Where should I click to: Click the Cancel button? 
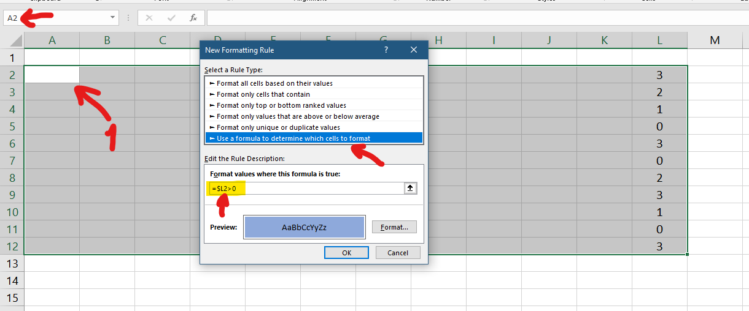(x=398, y=252)
